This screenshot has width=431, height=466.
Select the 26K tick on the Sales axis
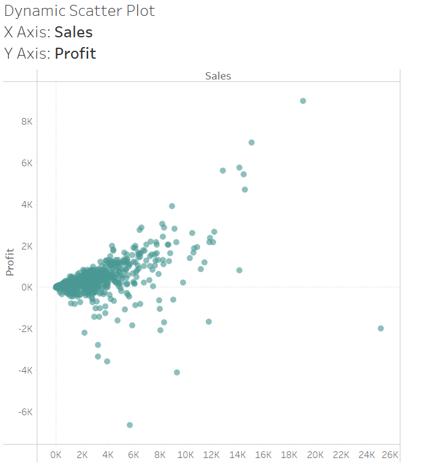(x=391, y=455)
